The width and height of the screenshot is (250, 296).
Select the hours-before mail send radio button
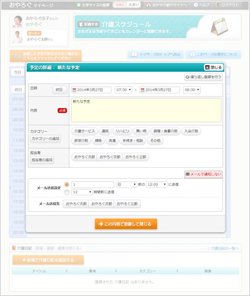tap(66, 192)
